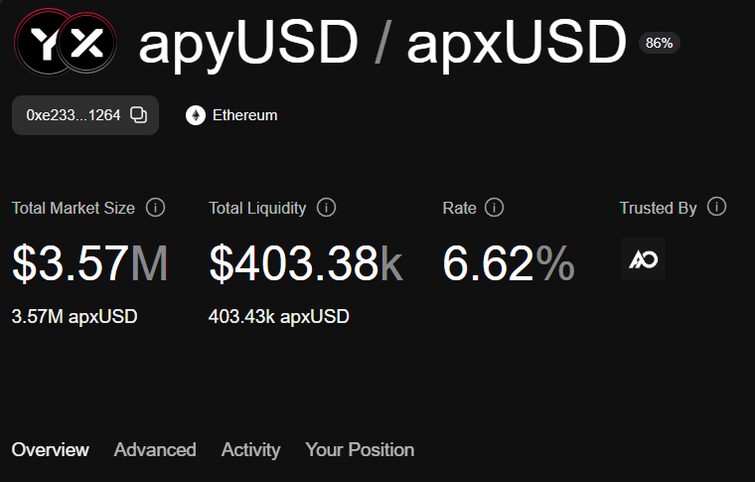Image resolution: width=755 pixels, height=482 pixels.
Task: Open the Activity tab
Action: pos(250,450)
